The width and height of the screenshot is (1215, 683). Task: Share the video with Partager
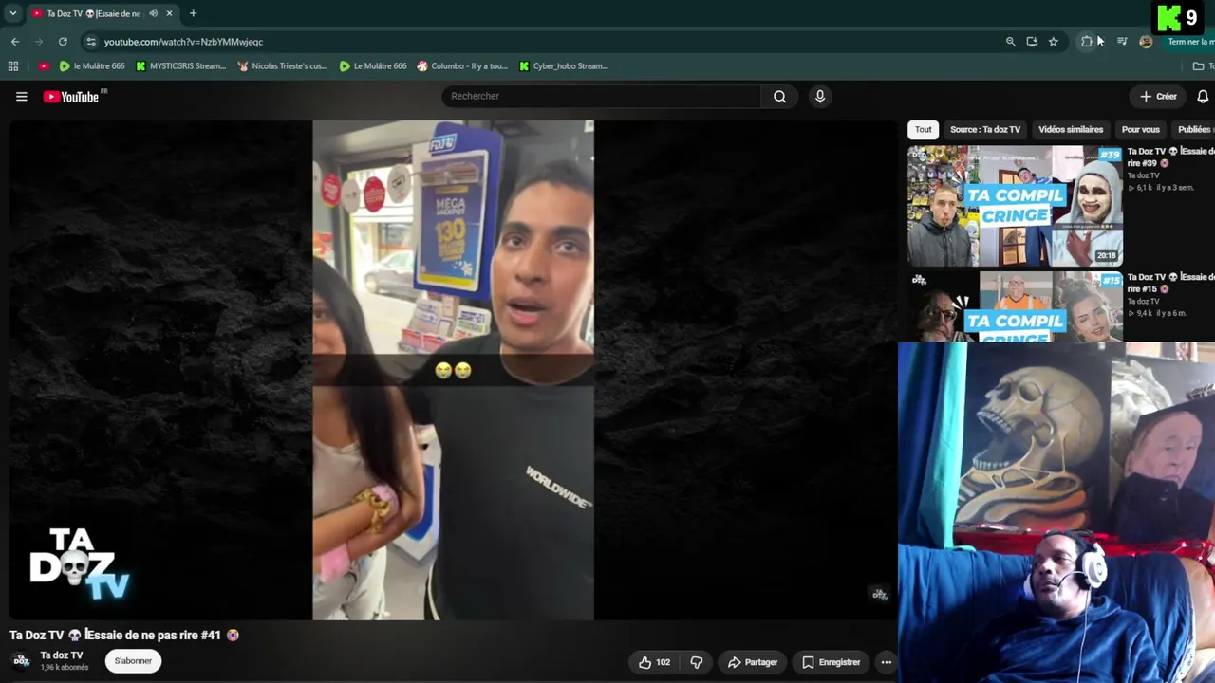(x=753, y=662)
